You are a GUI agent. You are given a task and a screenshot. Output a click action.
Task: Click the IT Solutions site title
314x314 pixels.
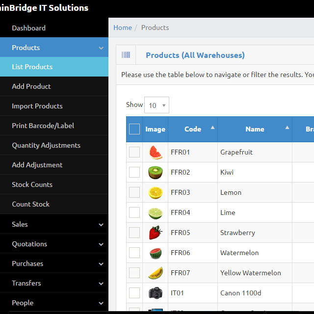[x=44, y=8]
